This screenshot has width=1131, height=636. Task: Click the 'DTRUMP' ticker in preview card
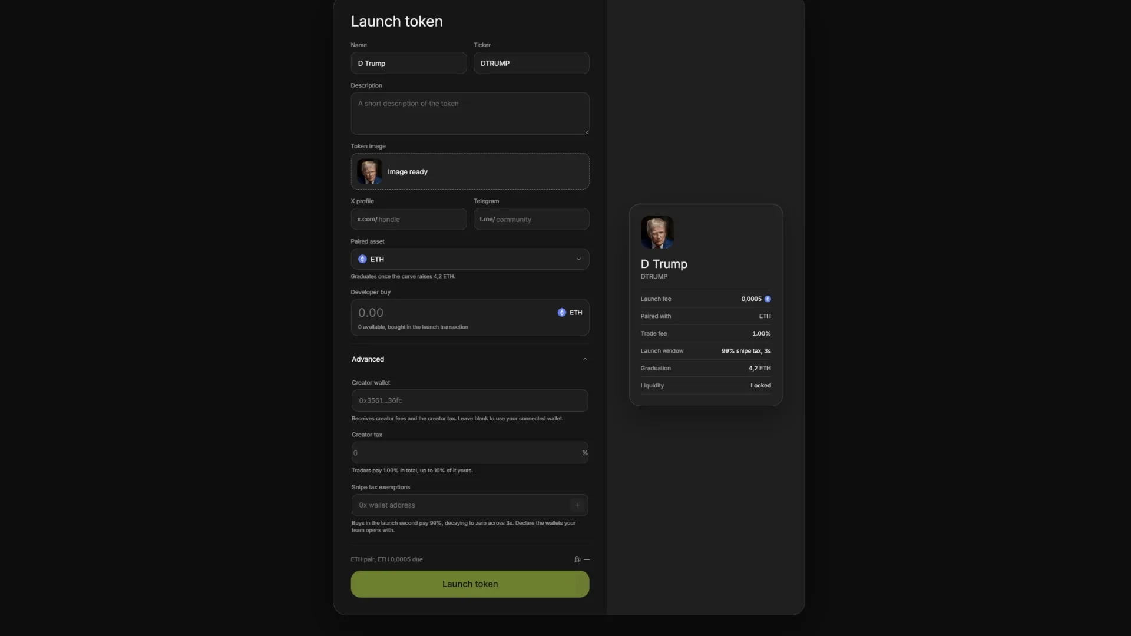coord(654,276)
